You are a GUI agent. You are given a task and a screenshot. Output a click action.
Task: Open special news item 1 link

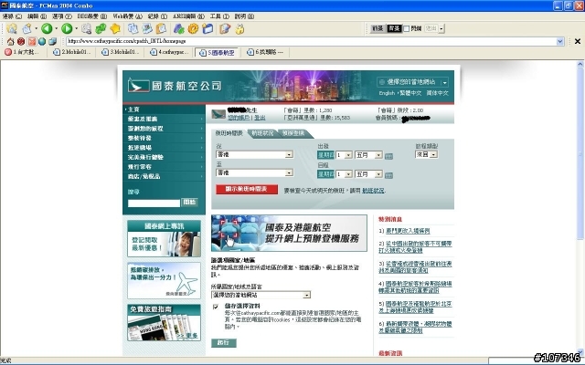(408, 231)
